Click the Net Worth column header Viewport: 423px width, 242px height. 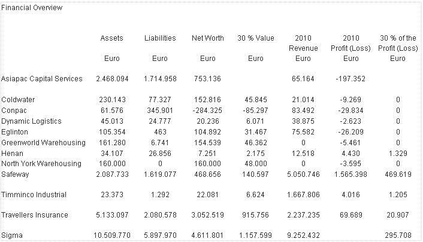pyautogui.click(x=208, y=38)
